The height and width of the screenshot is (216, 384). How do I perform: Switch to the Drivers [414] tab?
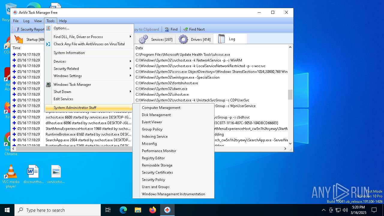point(195,39)
